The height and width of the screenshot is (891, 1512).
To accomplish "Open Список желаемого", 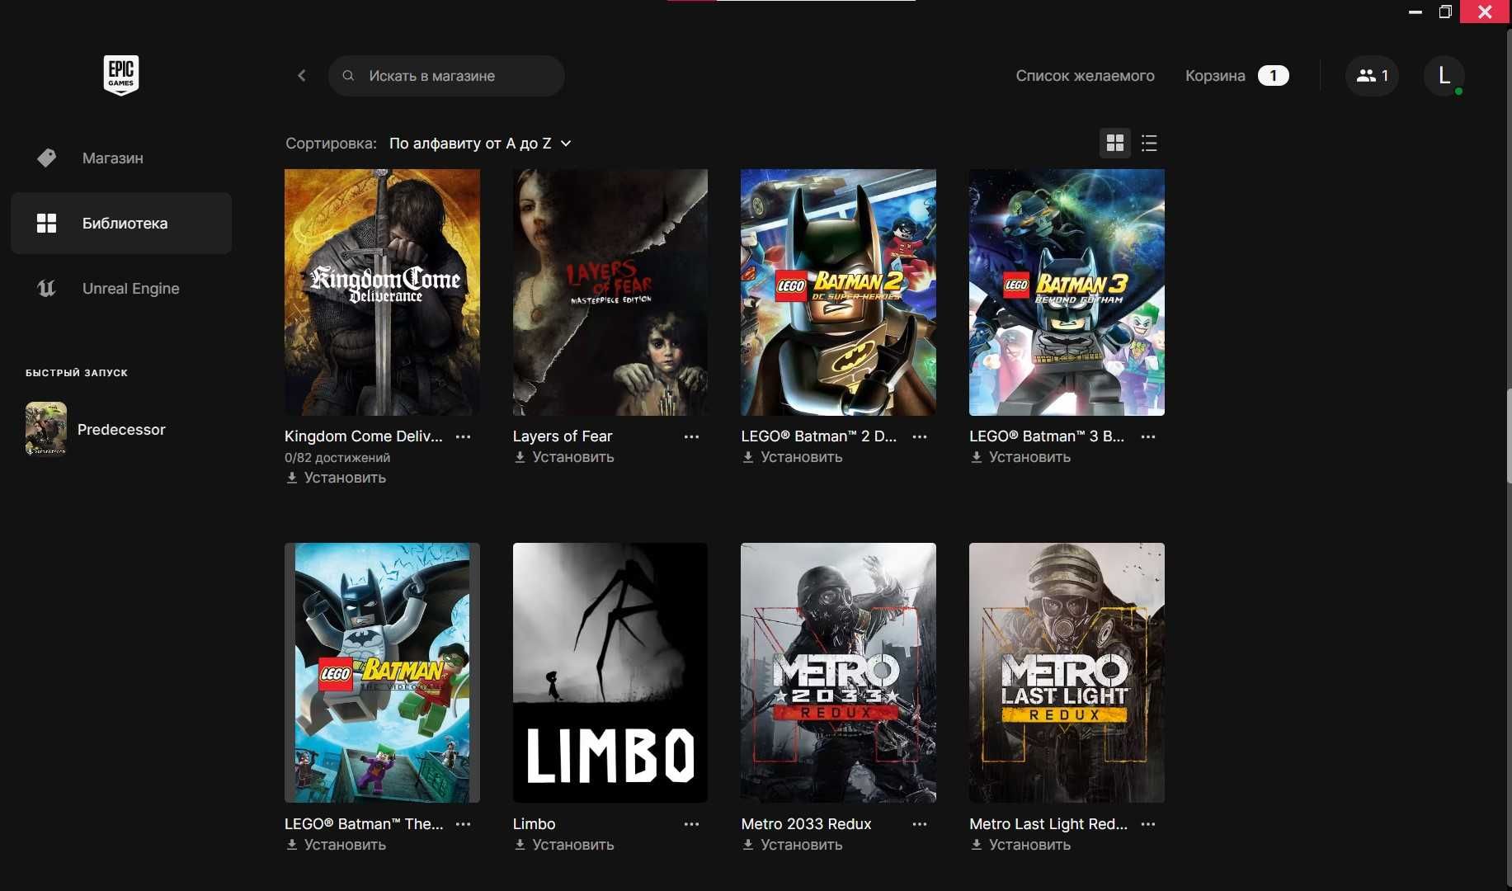I will click(x=1085, y=76).
